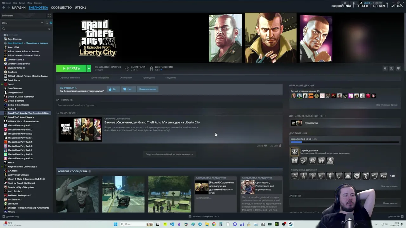Switch library to grid view icon
Viewport: 406px width, 228px height.
point(49,15)
